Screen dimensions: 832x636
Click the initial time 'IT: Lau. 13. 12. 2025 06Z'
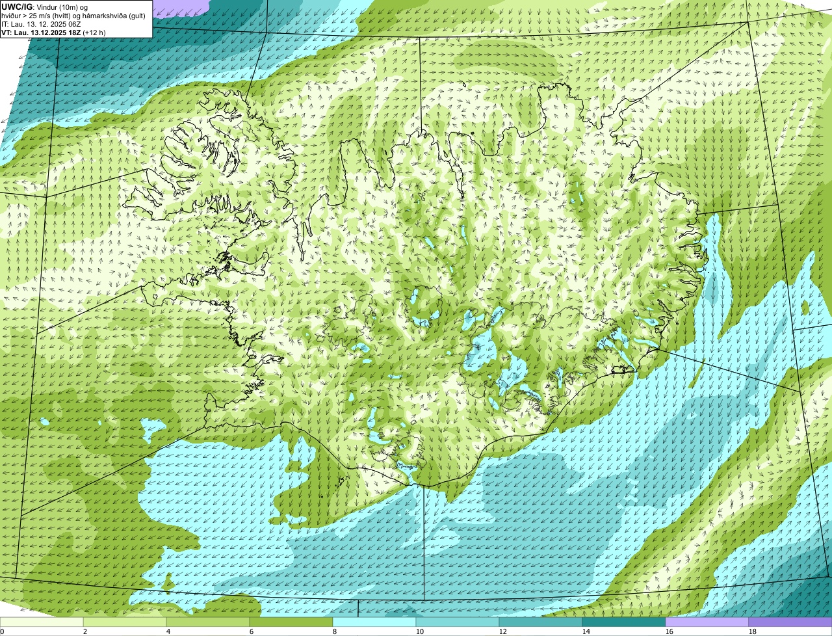pyautogui.click(x=41, y=23)
